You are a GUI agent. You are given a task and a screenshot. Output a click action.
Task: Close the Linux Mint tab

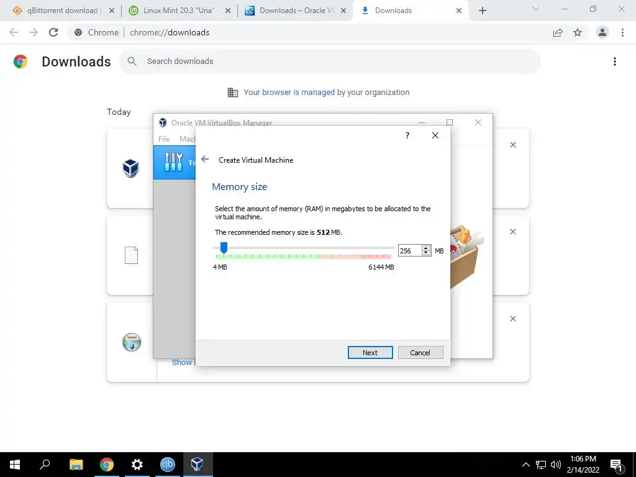[x=227, y=11]
